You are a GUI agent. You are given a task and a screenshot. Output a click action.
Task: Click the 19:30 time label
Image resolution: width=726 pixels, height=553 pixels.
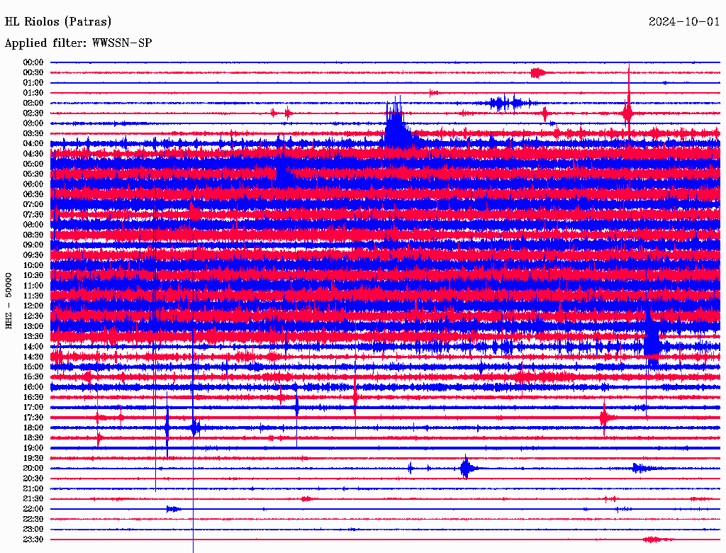click(x=33, y=459)
